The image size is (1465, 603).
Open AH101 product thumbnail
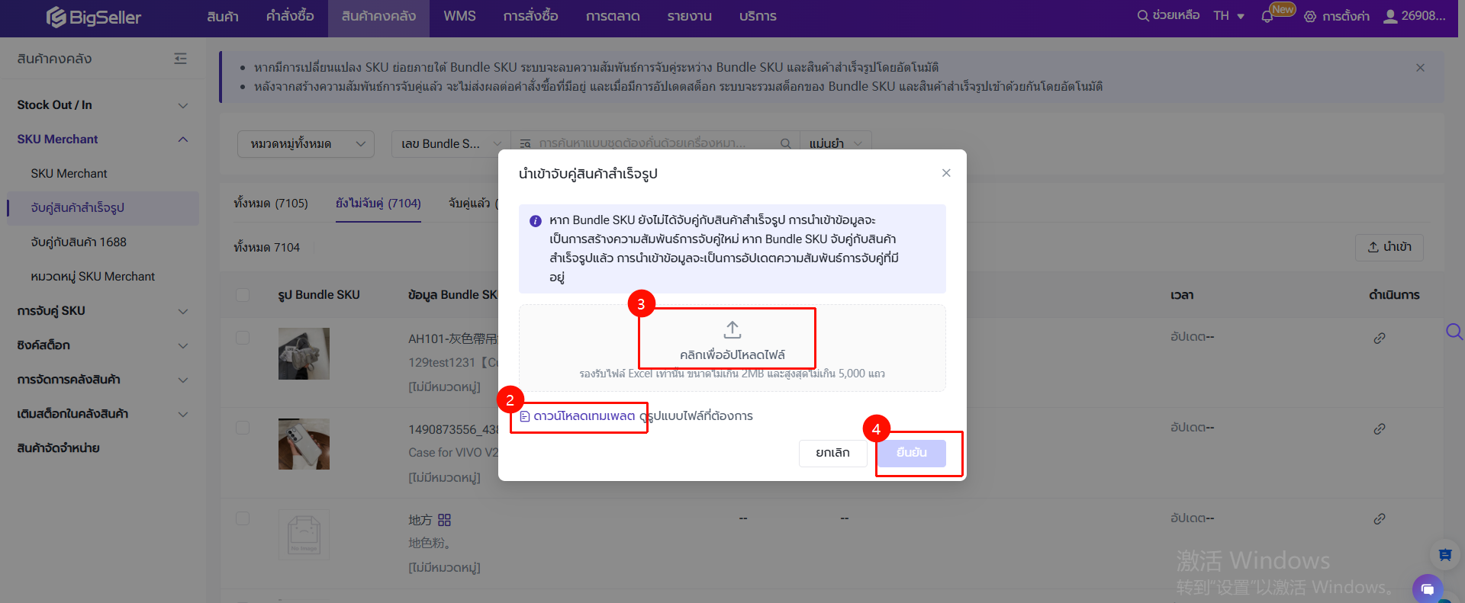(304, 354)
